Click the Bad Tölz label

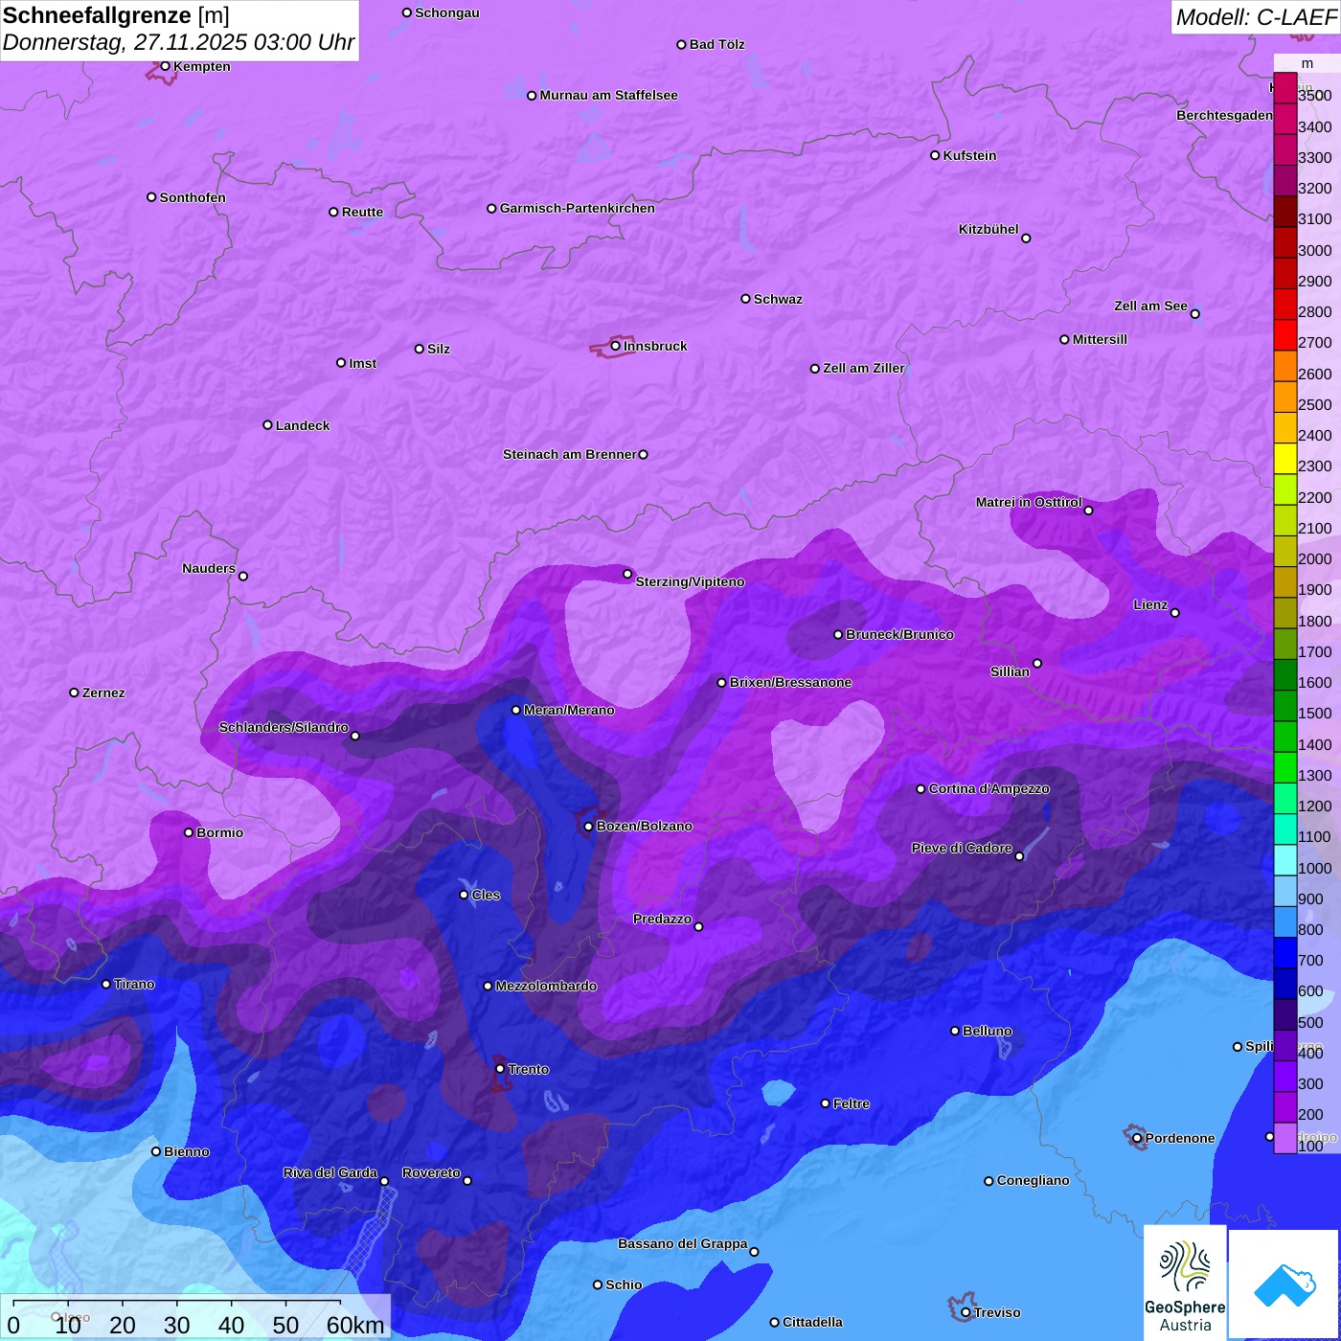tap(716, 44)
